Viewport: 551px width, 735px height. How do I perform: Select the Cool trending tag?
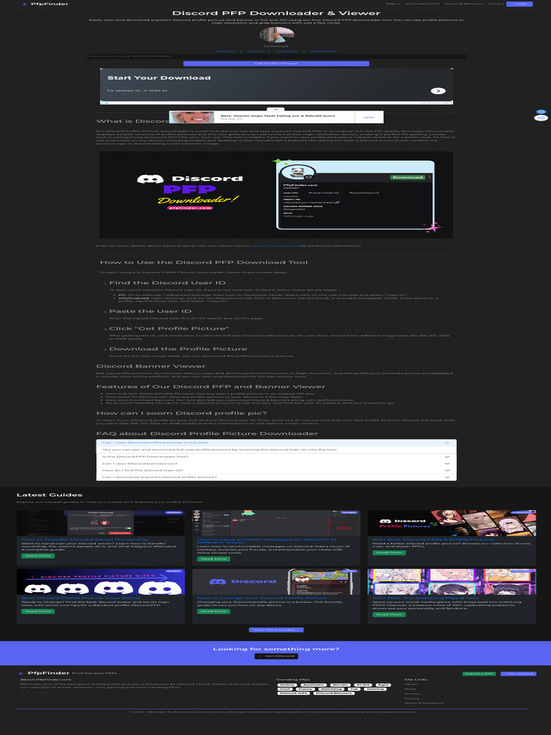(285, 689)
